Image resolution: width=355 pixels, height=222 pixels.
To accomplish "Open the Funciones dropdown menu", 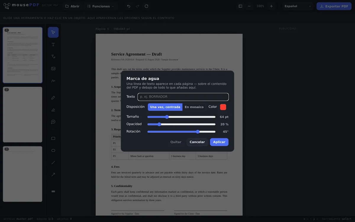I will pyautogui.click(x=101, y=6).
